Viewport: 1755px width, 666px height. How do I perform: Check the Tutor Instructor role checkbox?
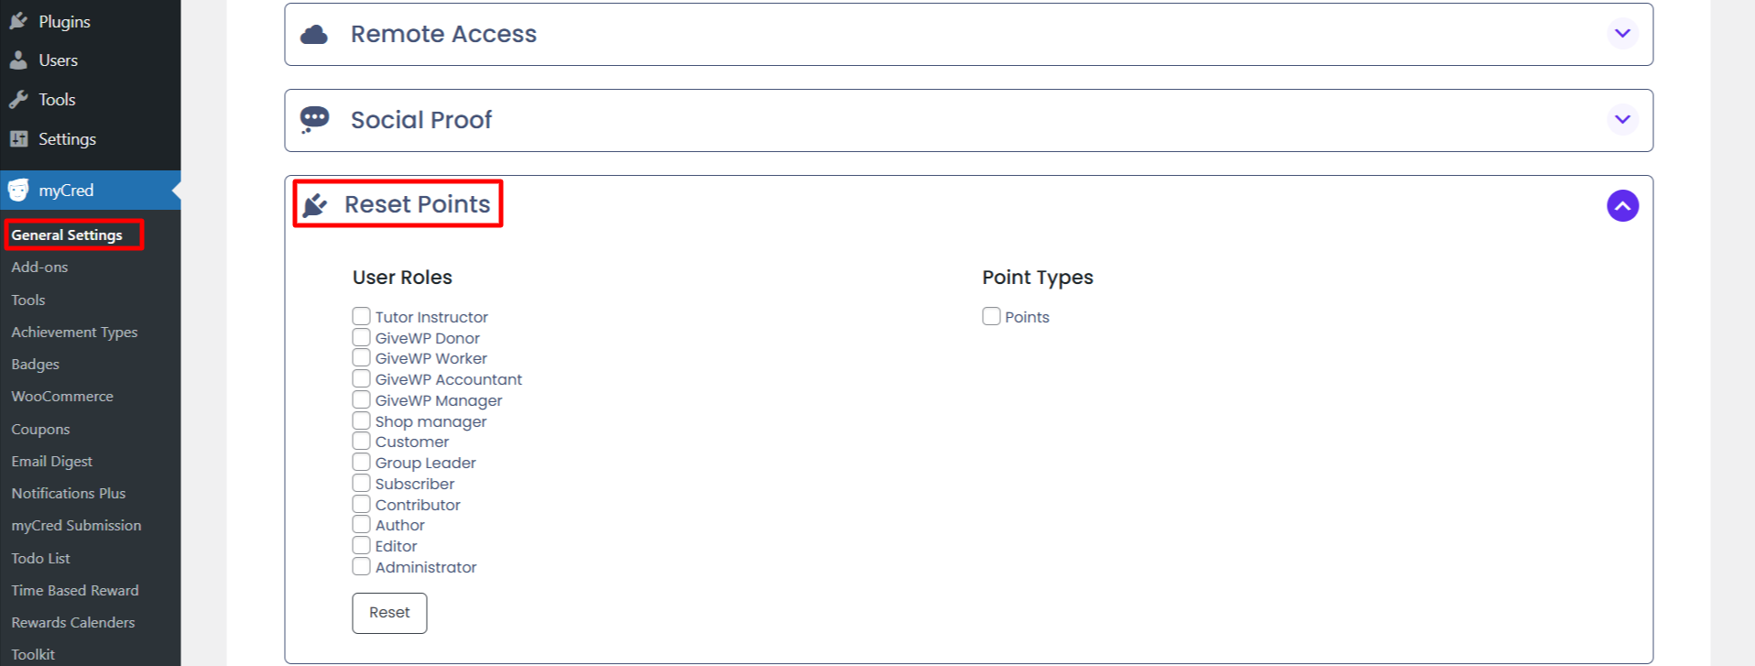click(362, 316)
